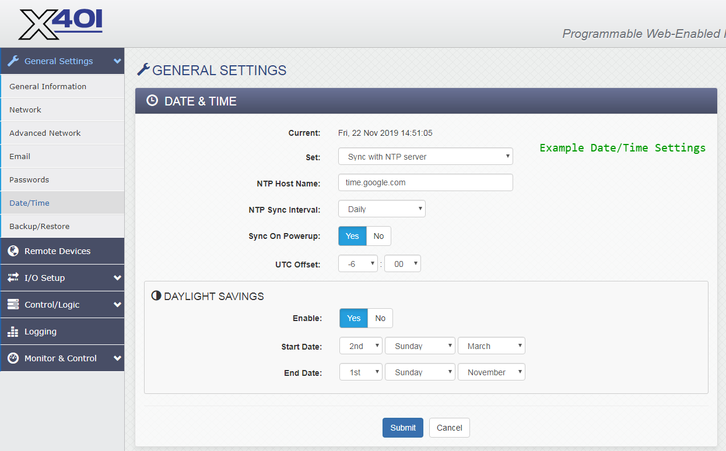
Task: Open the Set time source dropdown
Action: pos(425,157)
